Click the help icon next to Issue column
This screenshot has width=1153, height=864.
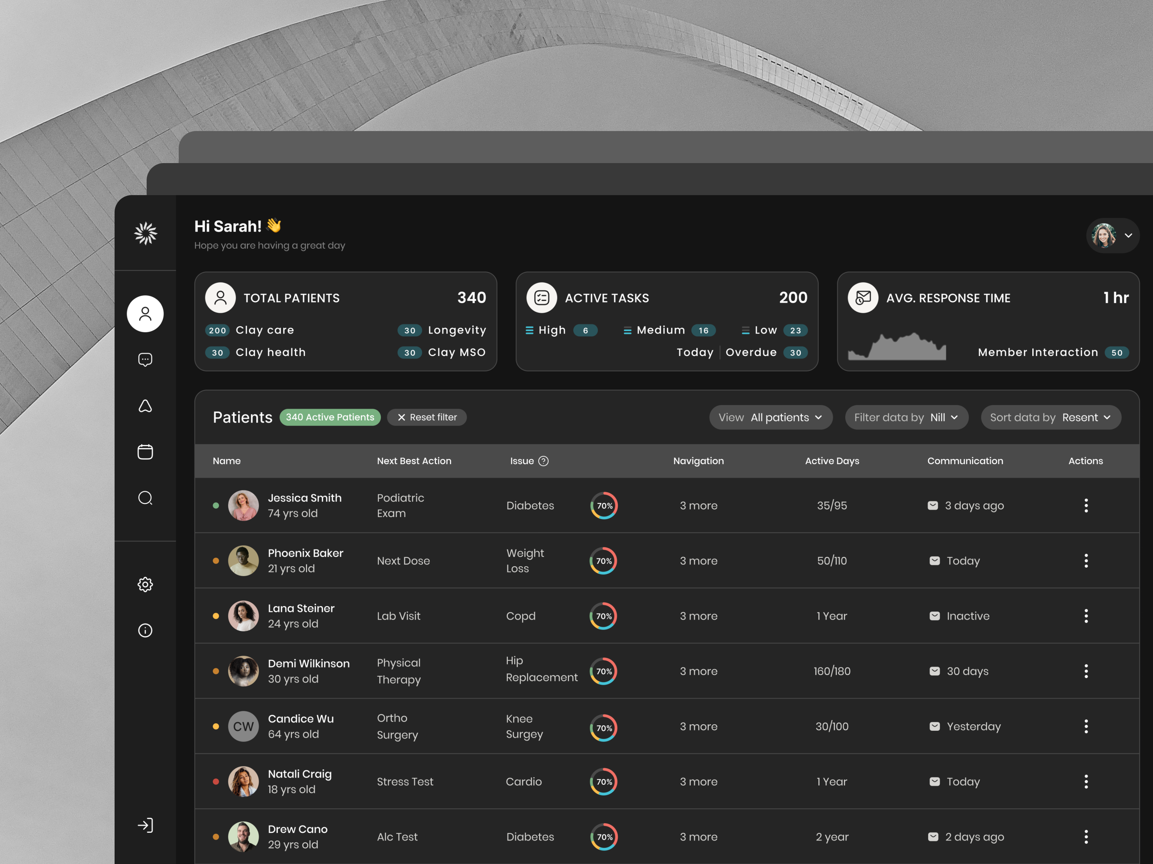click(x=544, y=461)
